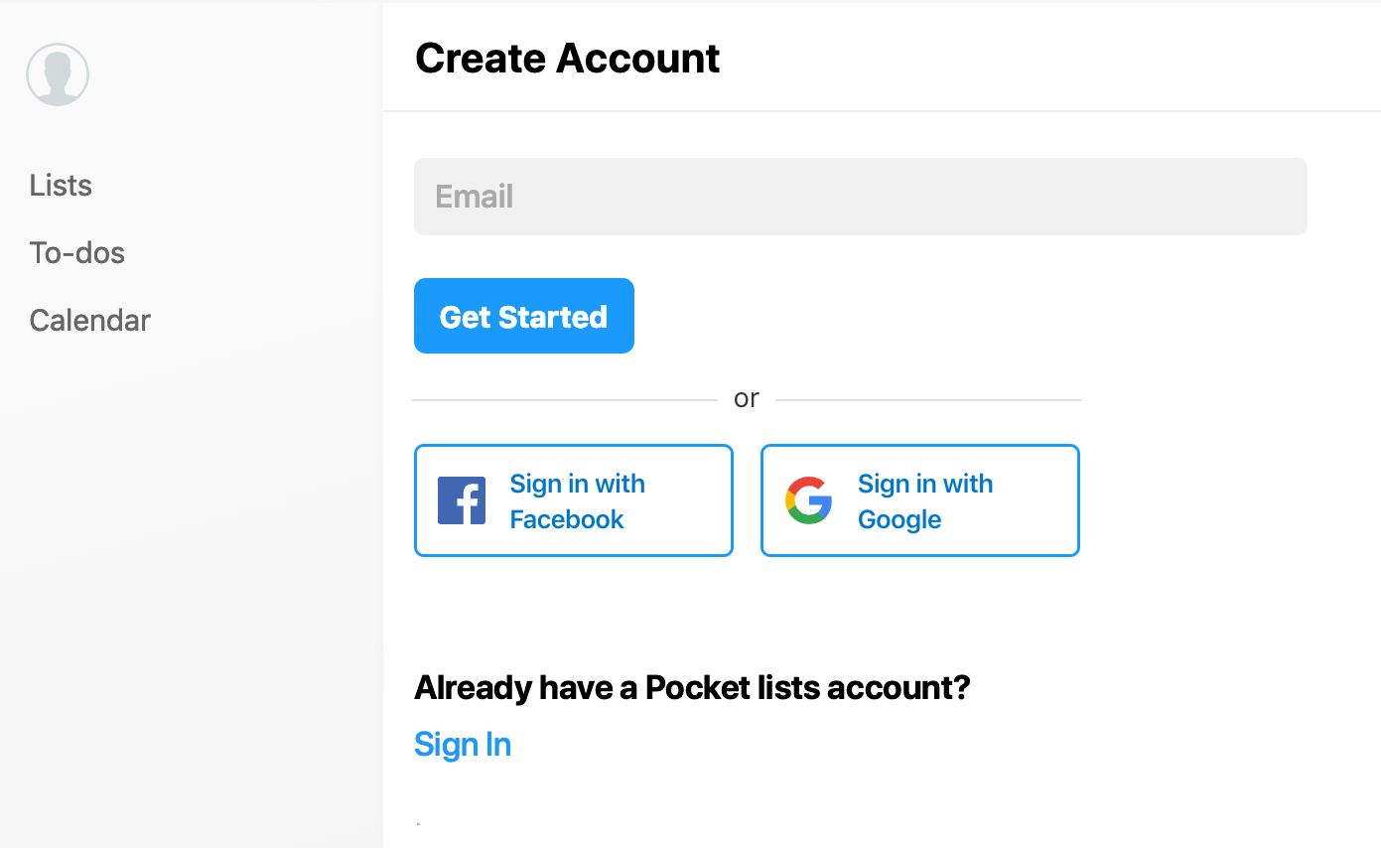Select the "Sign in with Facebook" label text
Viewport: 1381px width, 848px height.
click(578, 501)
